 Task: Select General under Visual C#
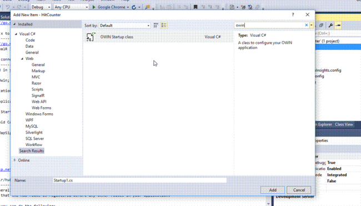32,53
